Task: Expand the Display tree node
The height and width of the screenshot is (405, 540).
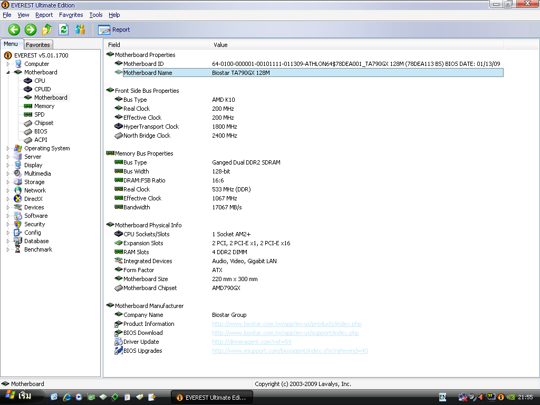Action: (8, 165)
